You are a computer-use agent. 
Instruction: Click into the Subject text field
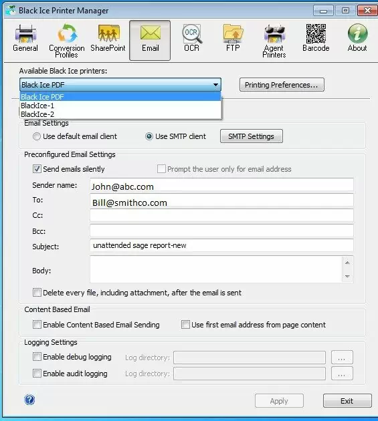221,245
